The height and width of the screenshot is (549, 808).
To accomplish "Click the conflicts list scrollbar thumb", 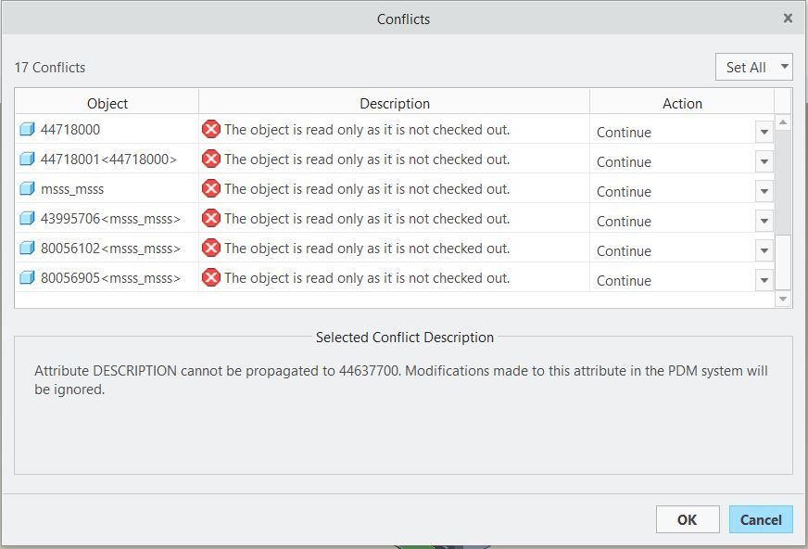I will click(783, 182).
